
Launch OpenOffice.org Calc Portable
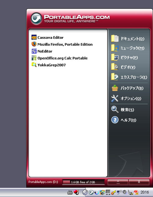[x=59, y=58]
